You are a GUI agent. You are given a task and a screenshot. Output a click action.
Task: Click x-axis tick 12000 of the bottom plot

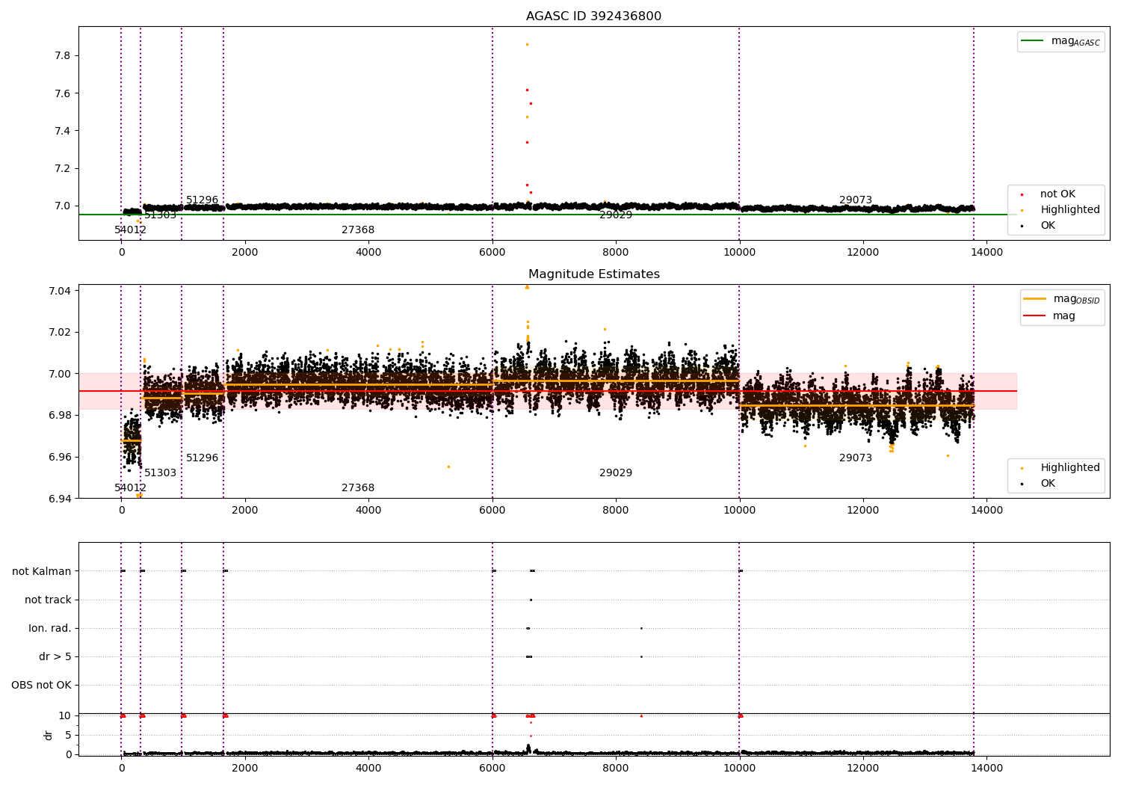[863, 768]
